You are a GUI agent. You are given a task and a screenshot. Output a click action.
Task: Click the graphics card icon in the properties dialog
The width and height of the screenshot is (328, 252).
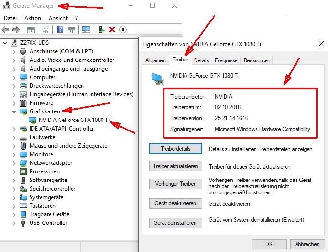pos(157,79)
